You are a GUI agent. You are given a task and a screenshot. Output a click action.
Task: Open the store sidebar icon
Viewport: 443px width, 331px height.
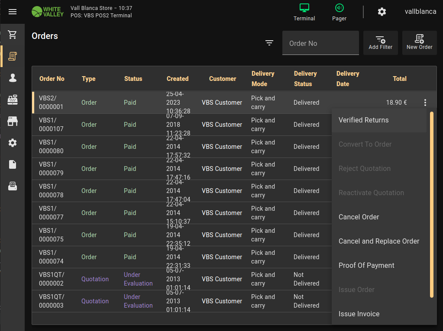tap(13, 121)
